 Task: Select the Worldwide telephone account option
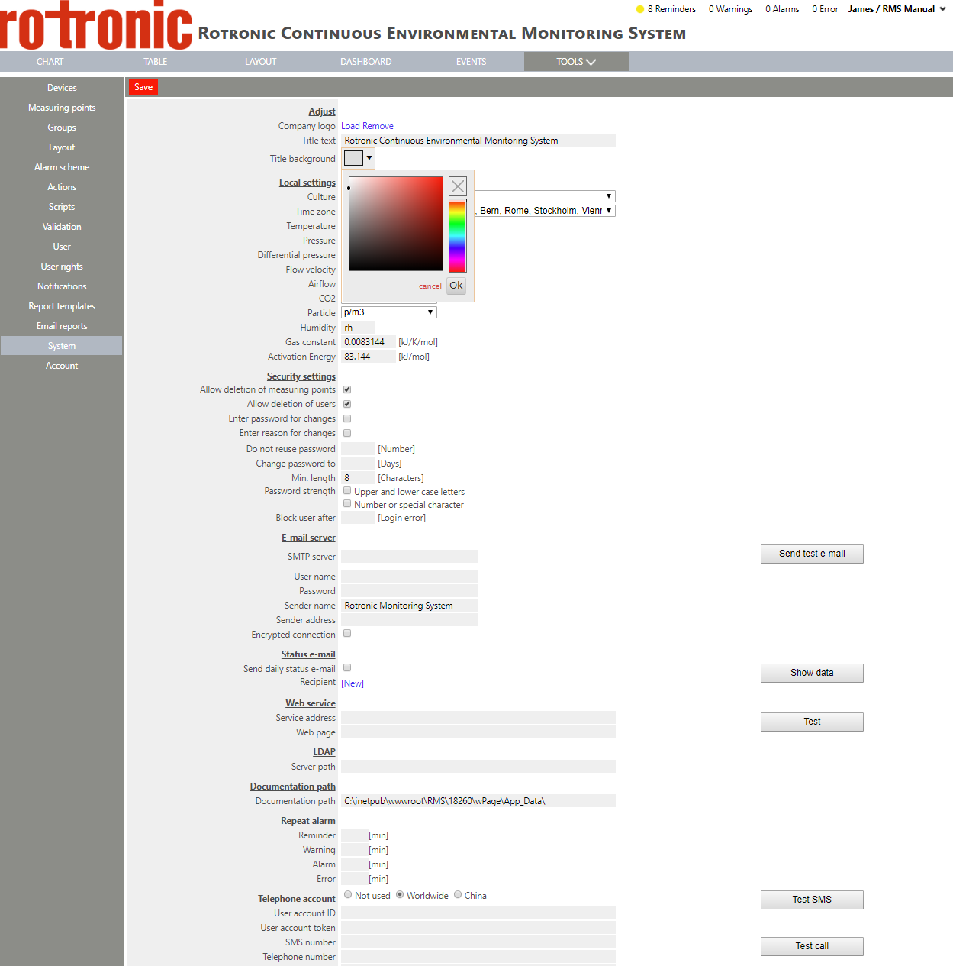click(x=400, y=894)
